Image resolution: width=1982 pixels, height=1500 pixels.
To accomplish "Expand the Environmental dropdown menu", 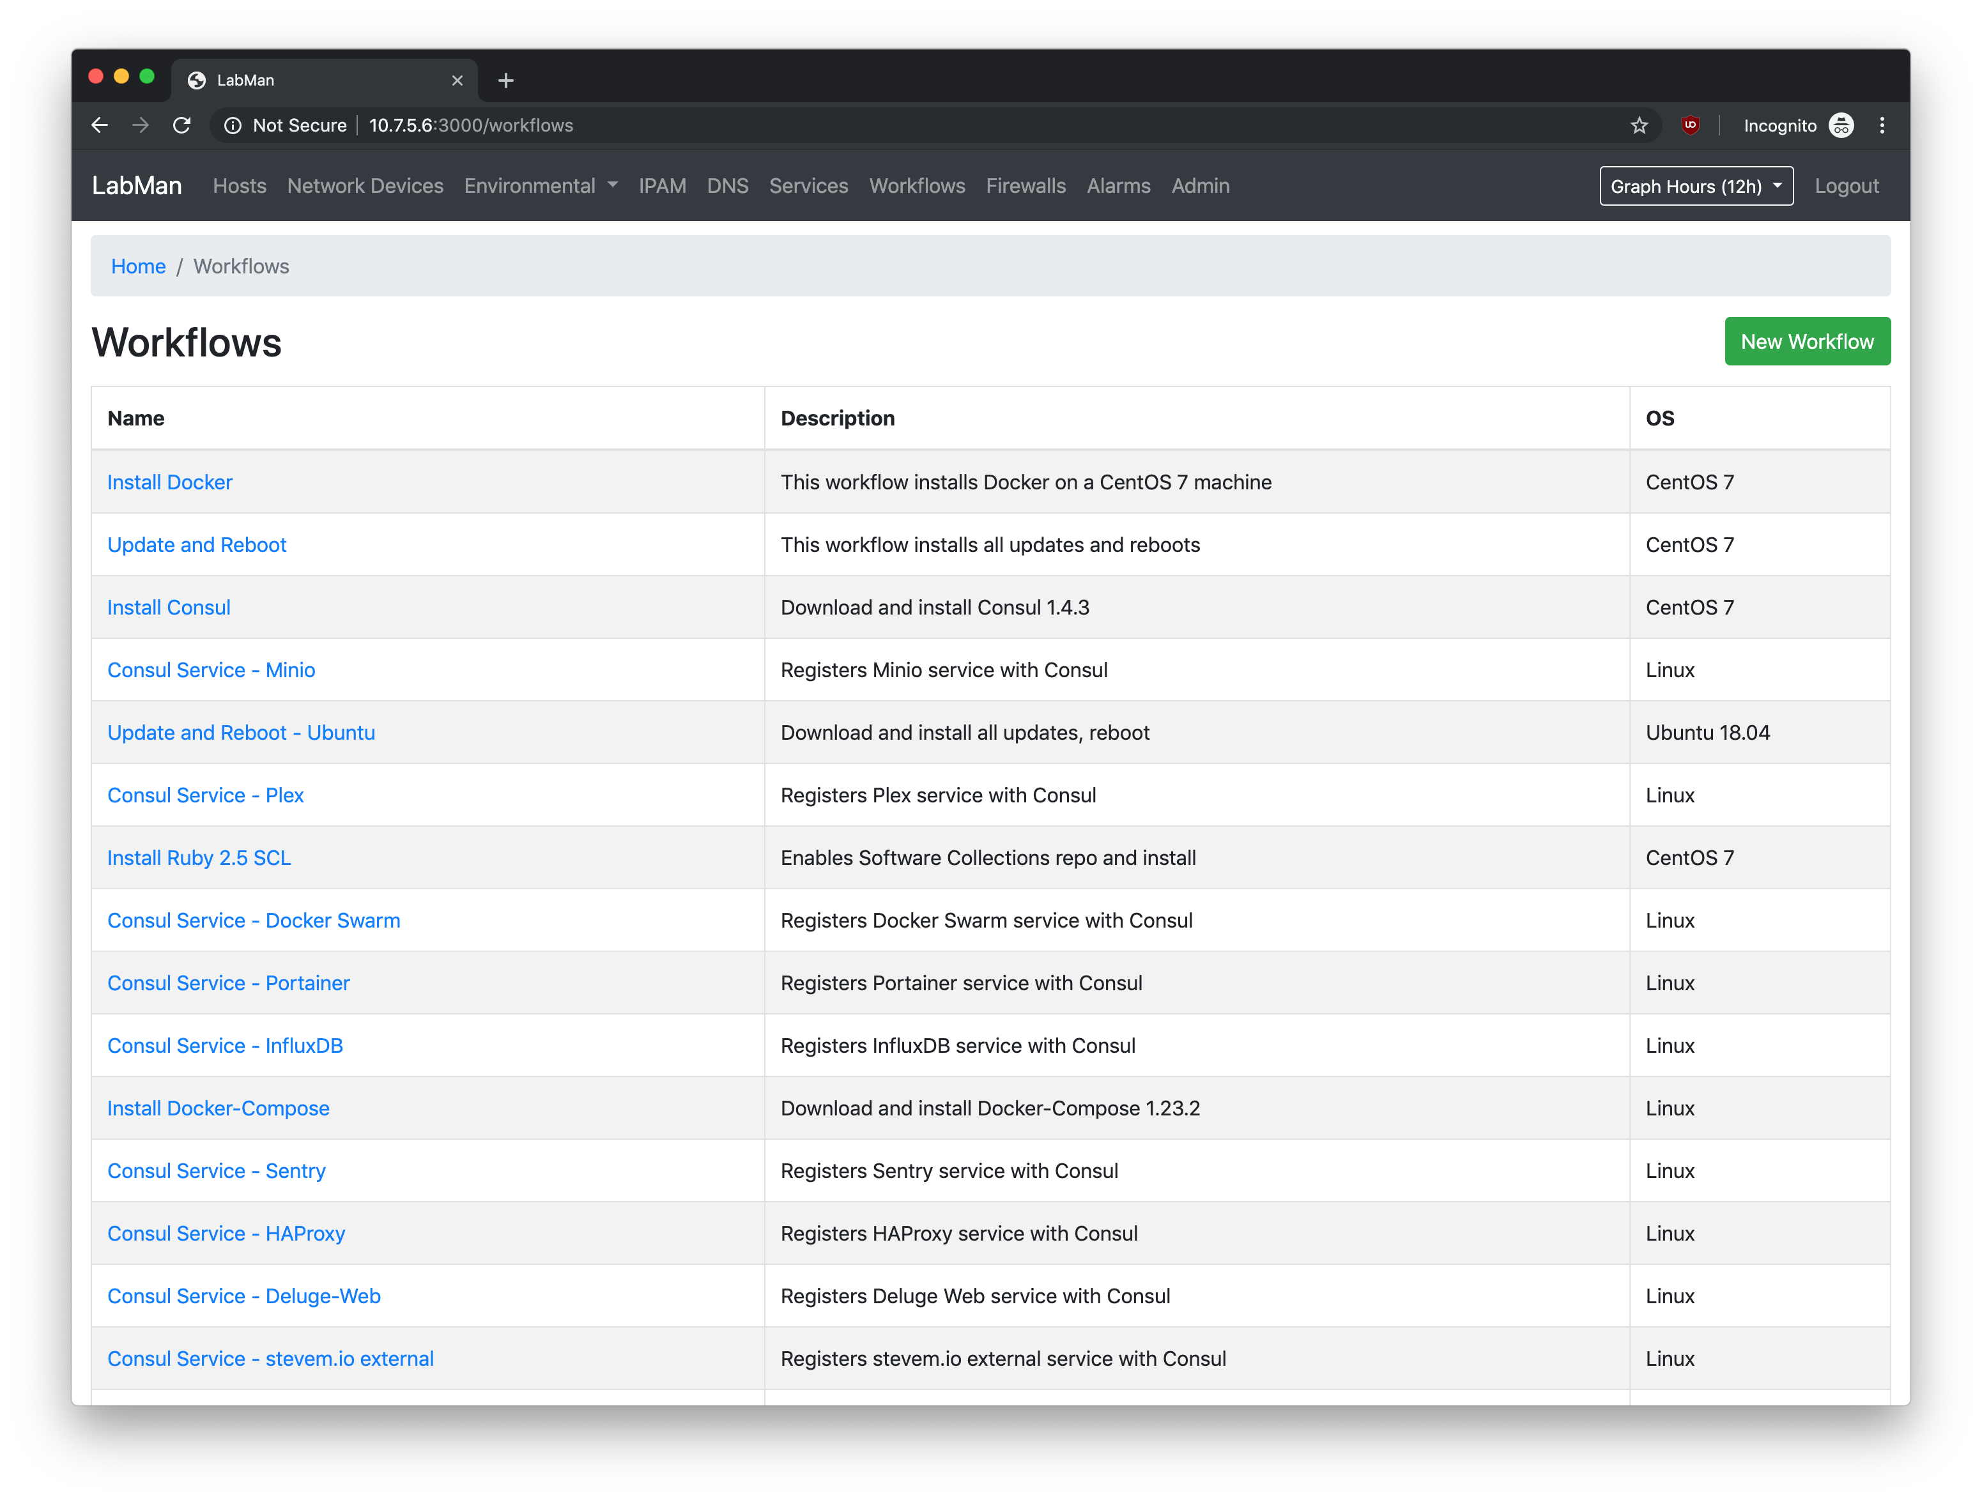I will 541,185.
